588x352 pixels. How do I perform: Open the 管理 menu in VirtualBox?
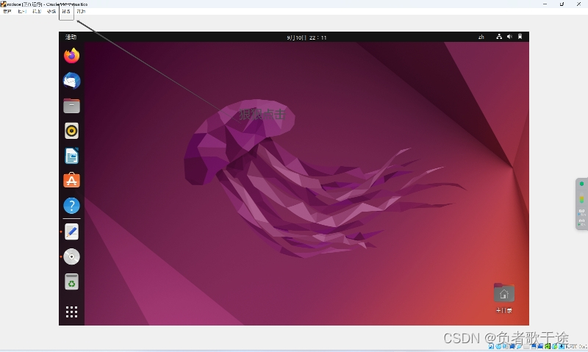point(7,12)
